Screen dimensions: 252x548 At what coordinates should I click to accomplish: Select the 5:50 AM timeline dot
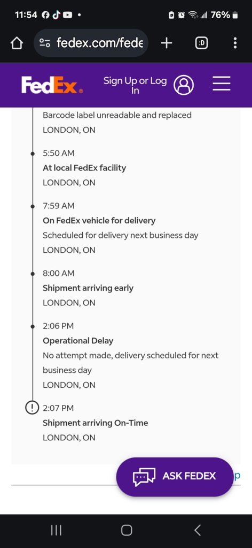(33, 153)
